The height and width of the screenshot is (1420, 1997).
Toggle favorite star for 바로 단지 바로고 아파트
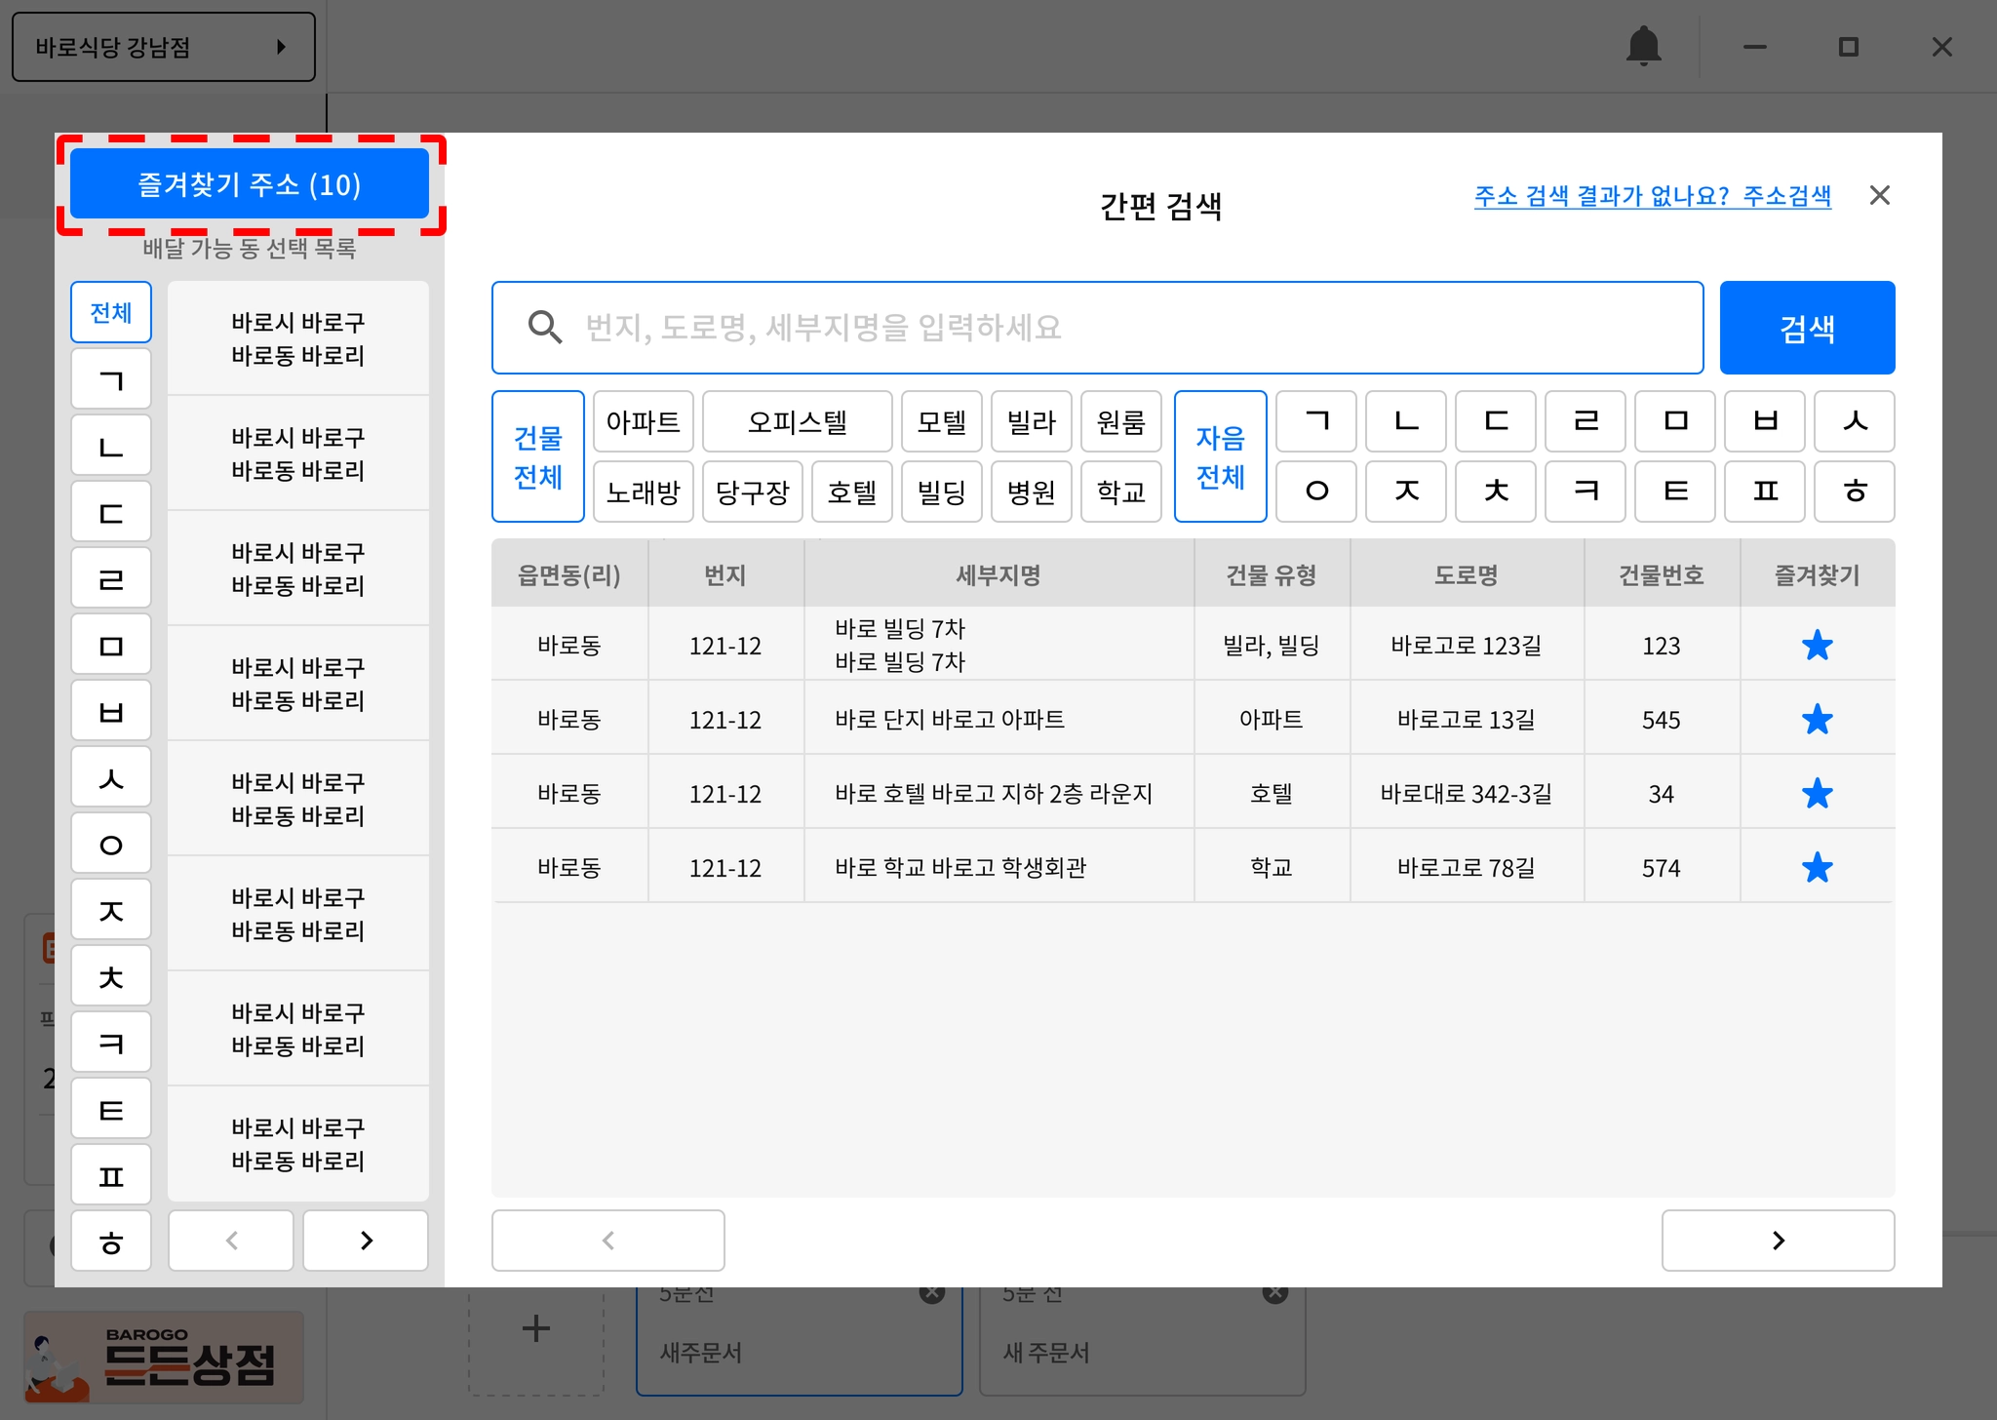[1817, 720]
